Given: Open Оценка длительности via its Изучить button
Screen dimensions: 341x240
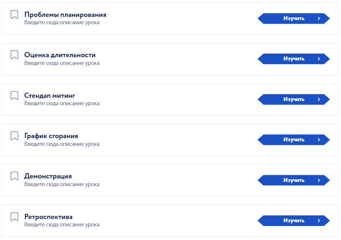Looking at the screenshot, I should coord(294,59).
